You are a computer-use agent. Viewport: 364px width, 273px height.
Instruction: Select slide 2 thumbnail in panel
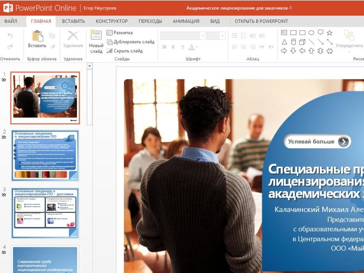(45, 155)
